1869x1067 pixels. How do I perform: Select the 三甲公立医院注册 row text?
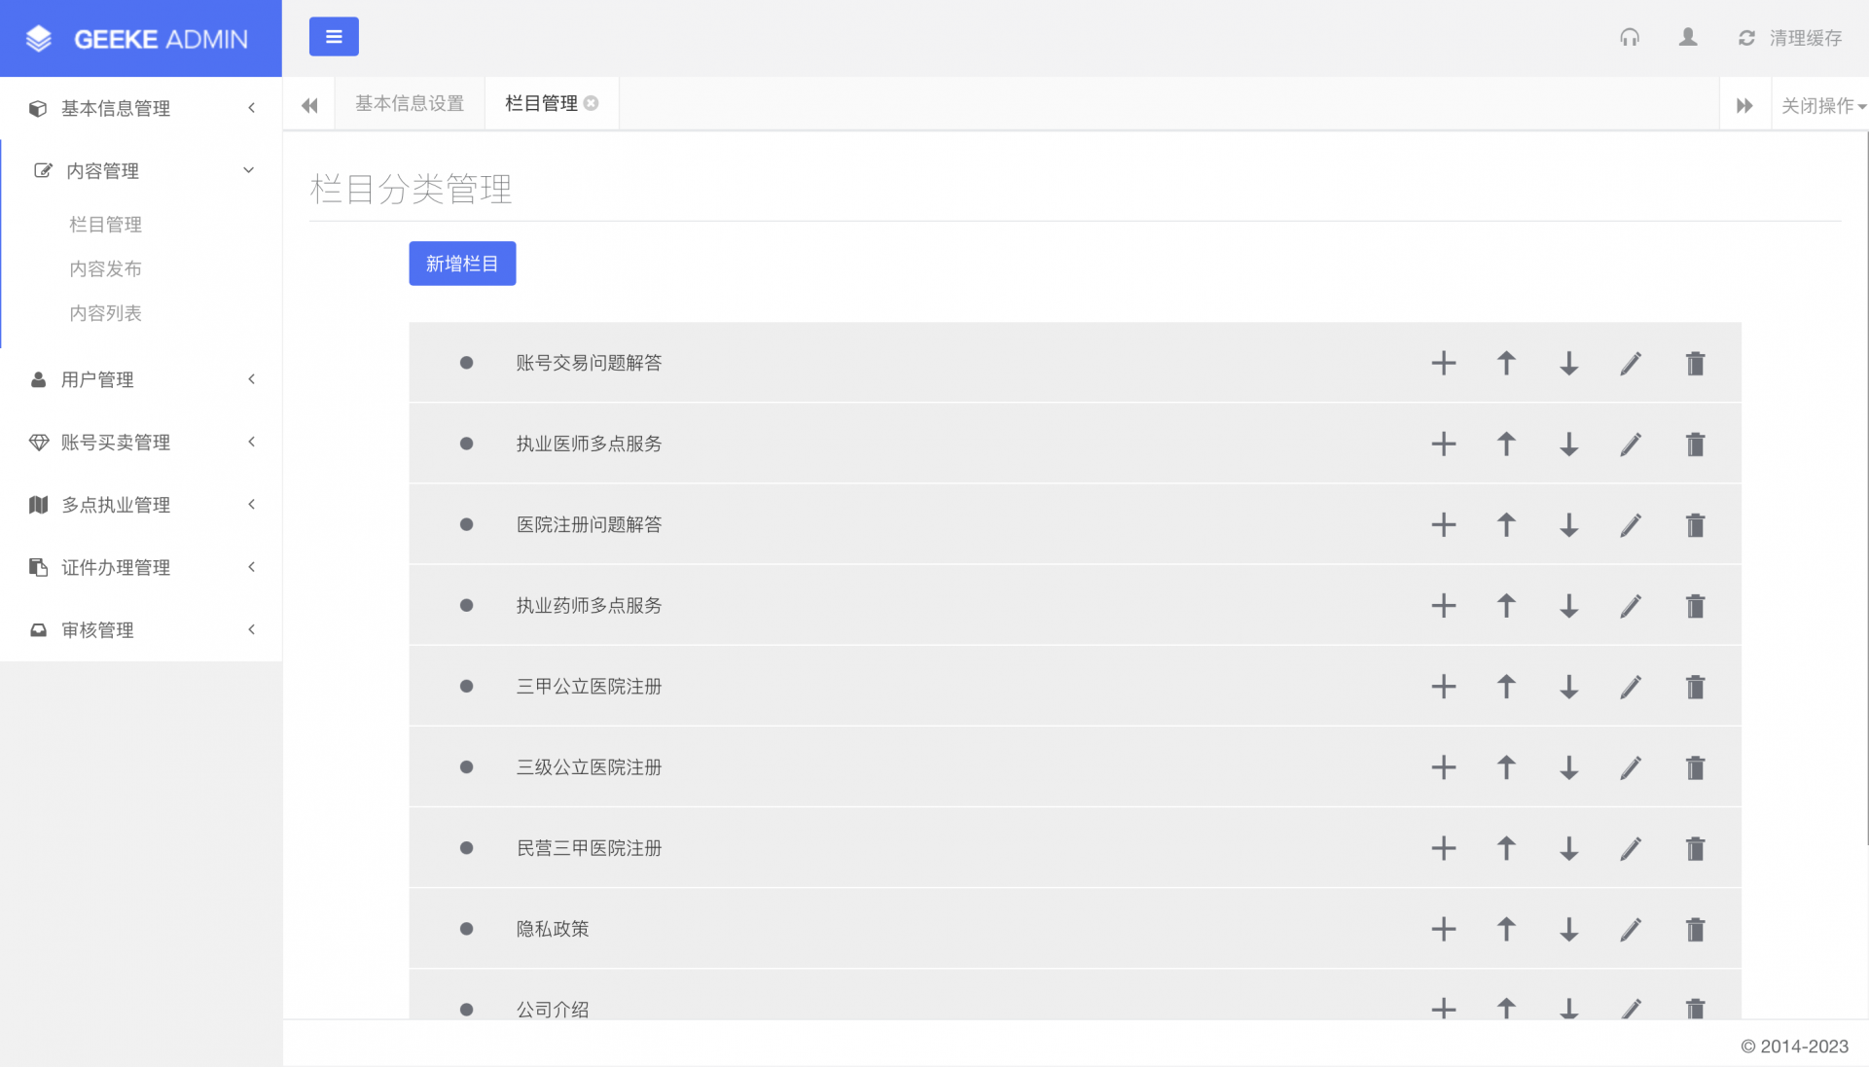[x=589, y=686]
